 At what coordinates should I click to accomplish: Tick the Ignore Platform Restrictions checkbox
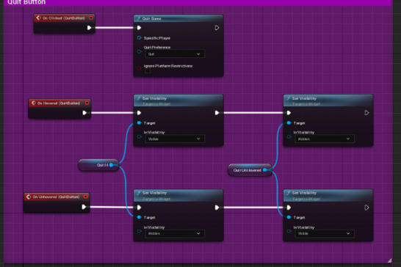pos(148,70)
